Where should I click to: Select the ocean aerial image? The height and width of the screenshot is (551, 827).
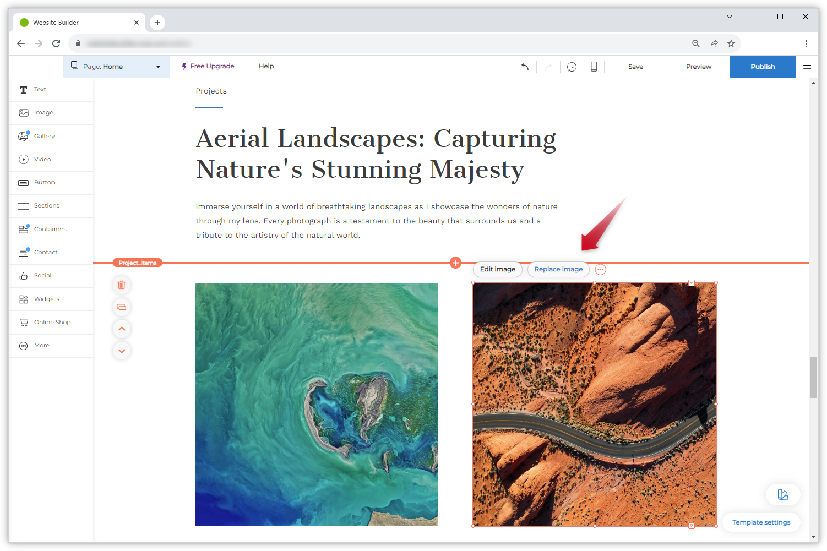317,404
